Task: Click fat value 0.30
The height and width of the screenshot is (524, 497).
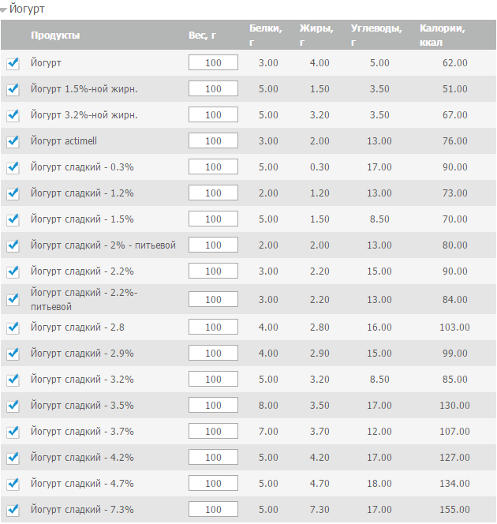Action: pos(319,167)
